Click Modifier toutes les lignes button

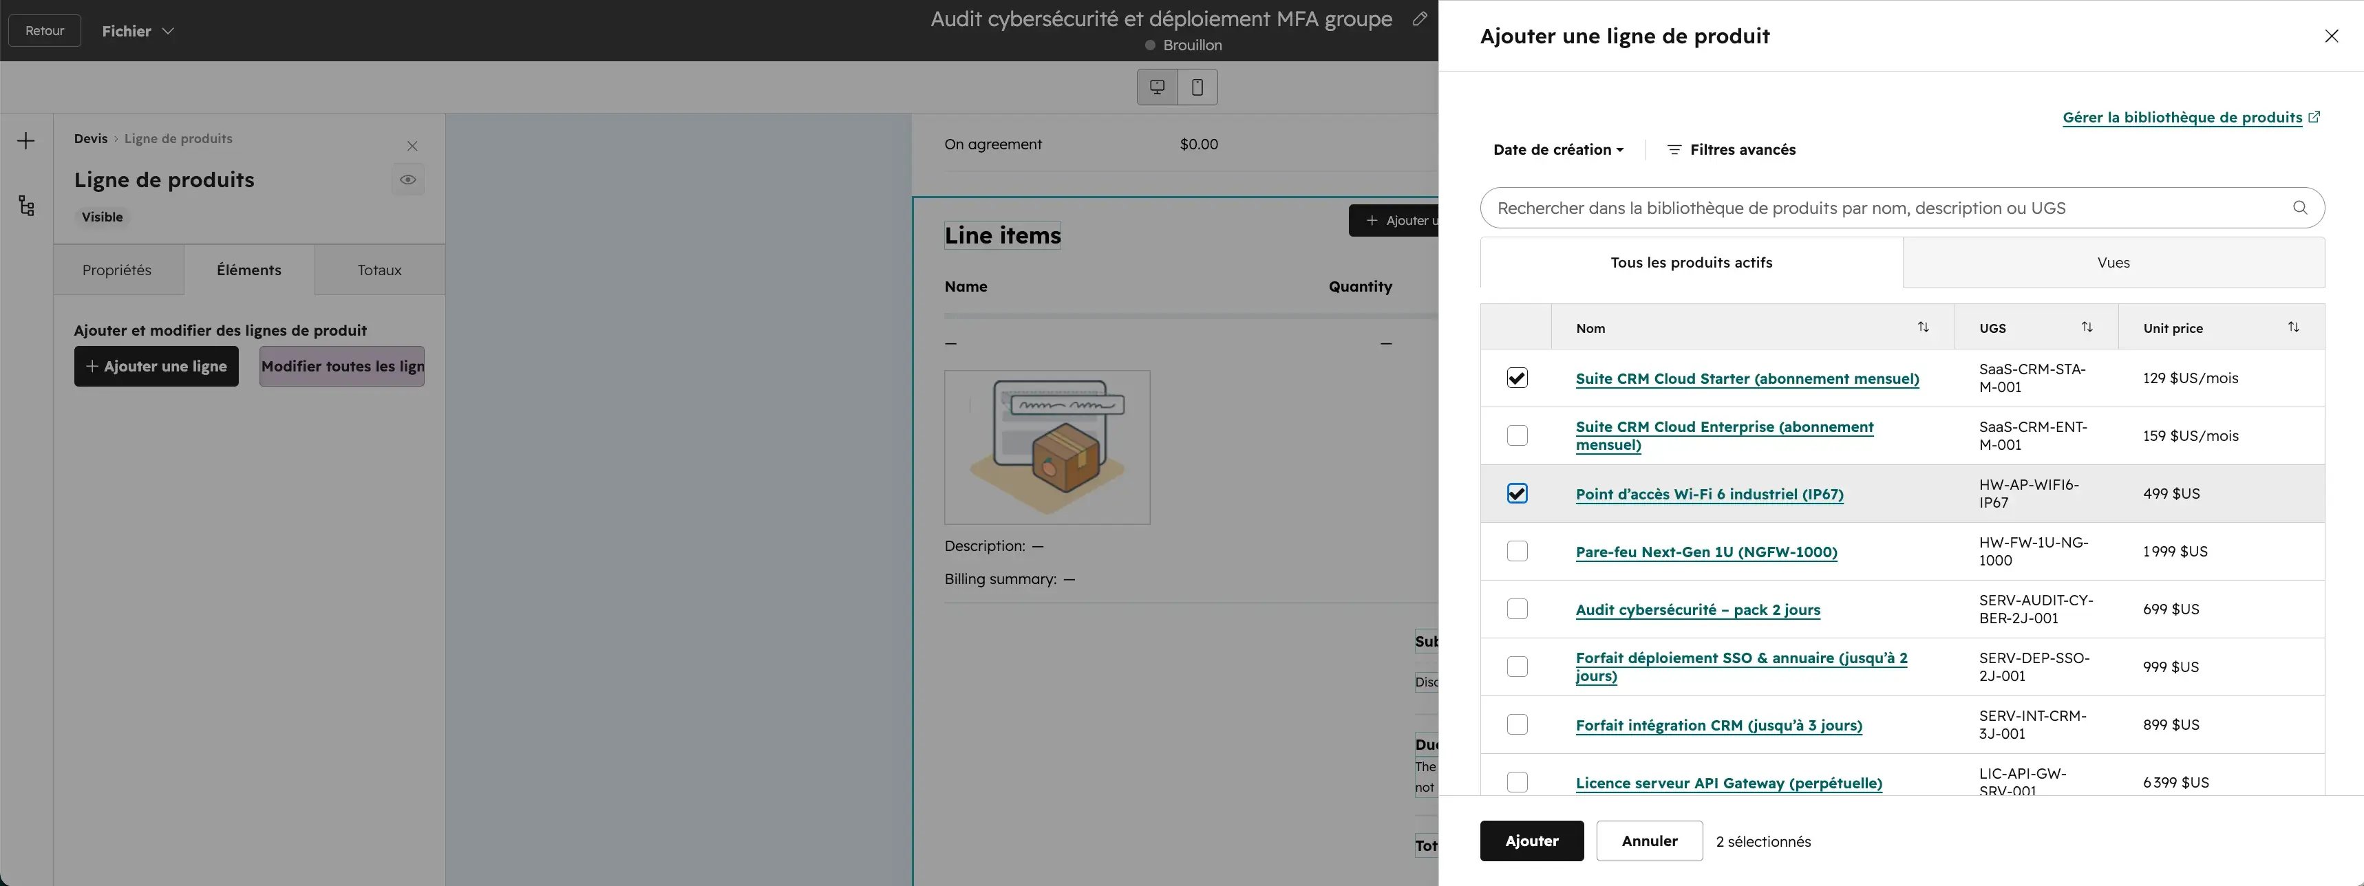(x=341, y=366)
